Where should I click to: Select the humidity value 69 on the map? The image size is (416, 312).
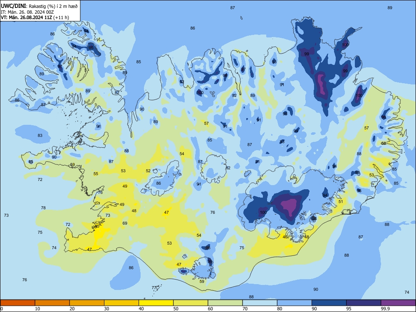tap(125, 223)
